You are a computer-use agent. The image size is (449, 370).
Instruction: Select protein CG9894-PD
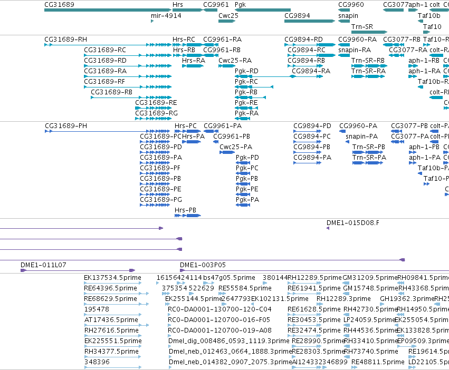[x=307, y=131]
